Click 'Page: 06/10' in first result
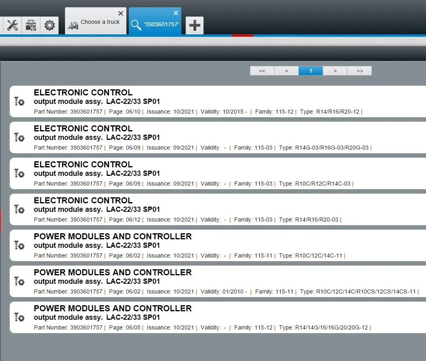The height and width of the screenshot is (361, 426). point(125,112)
